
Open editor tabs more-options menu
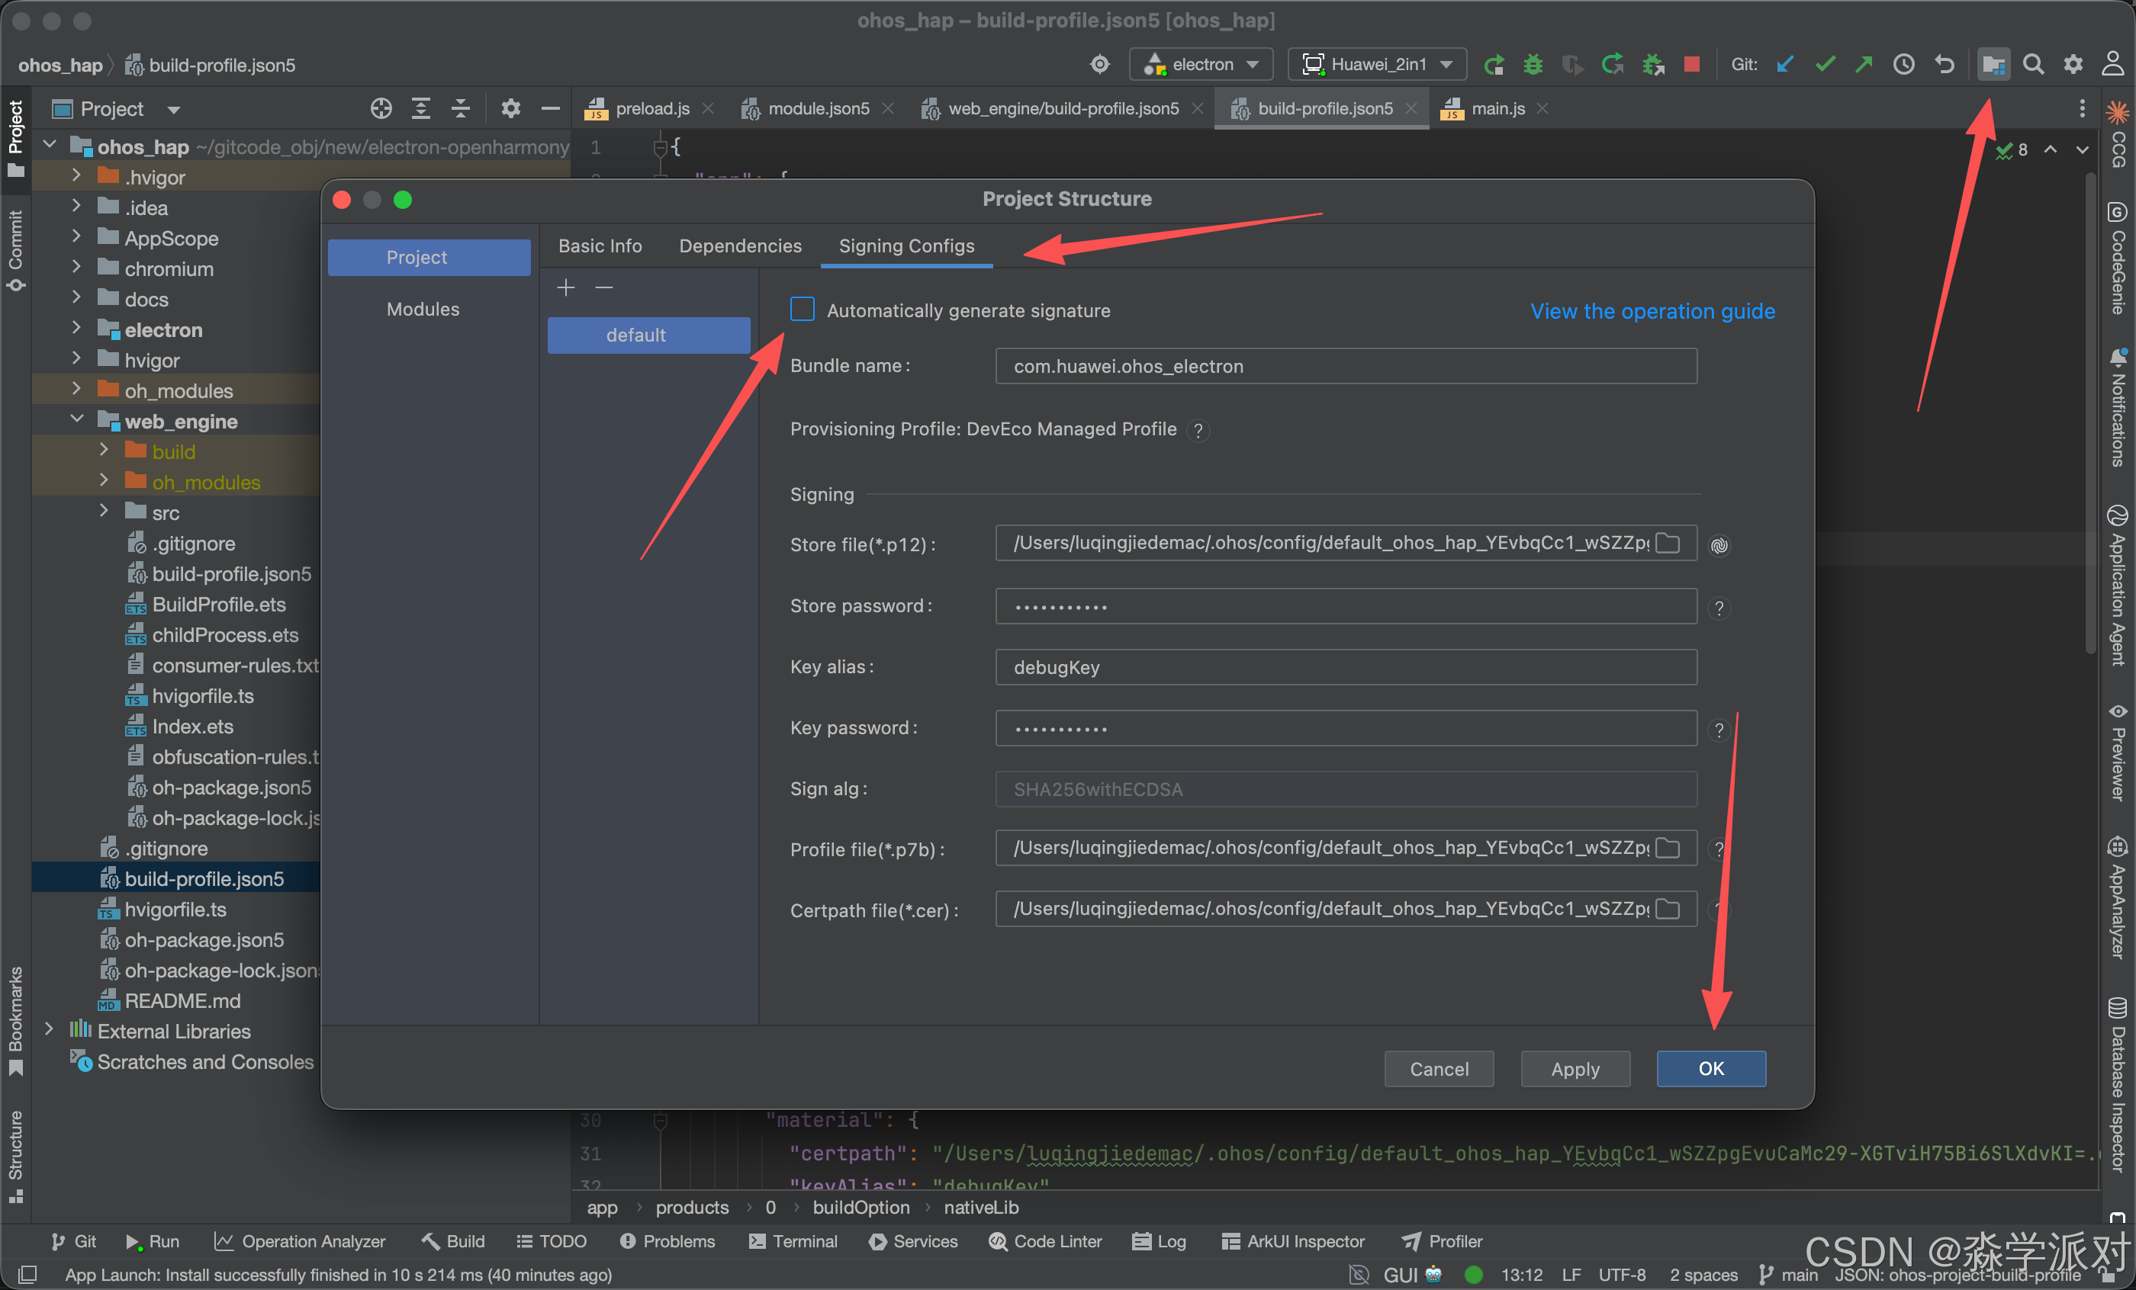pyautogui.click(x=2081, y=108)
